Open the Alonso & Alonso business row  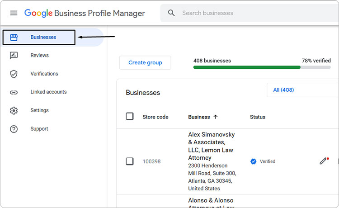211,203
